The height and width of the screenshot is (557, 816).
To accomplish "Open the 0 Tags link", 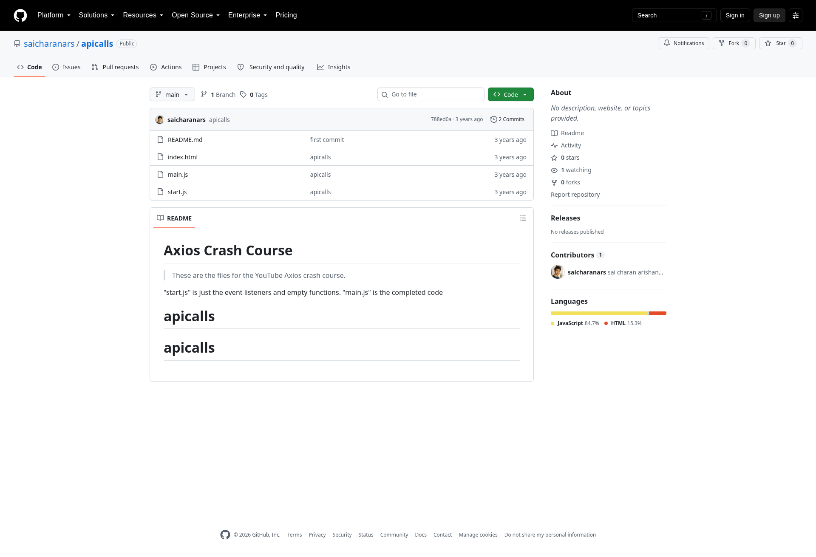I will pos(254,95).
